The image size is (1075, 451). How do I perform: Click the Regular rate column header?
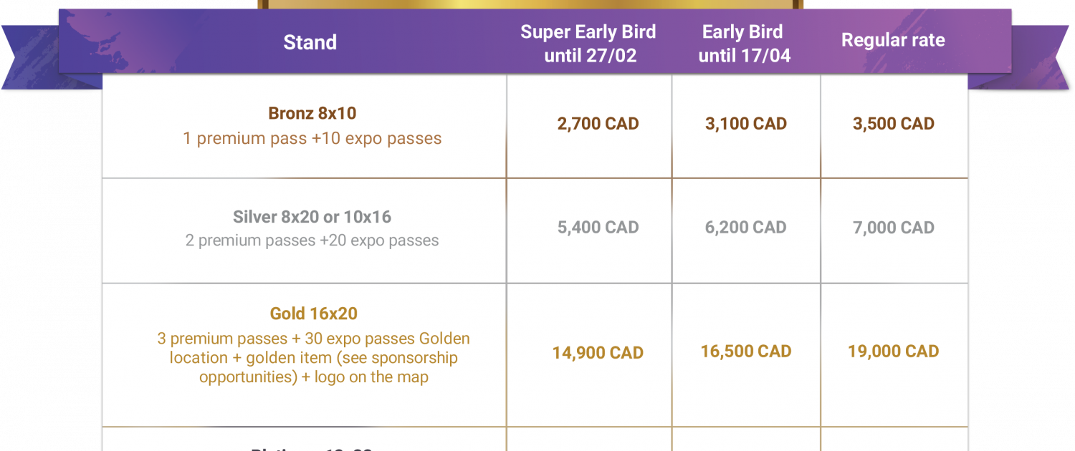pyautogui.click(x=893, y=40)
